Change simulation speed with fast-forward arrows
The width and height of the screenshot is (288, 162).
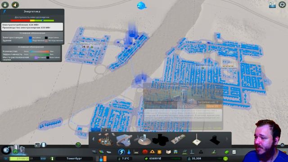coord(43,158)
